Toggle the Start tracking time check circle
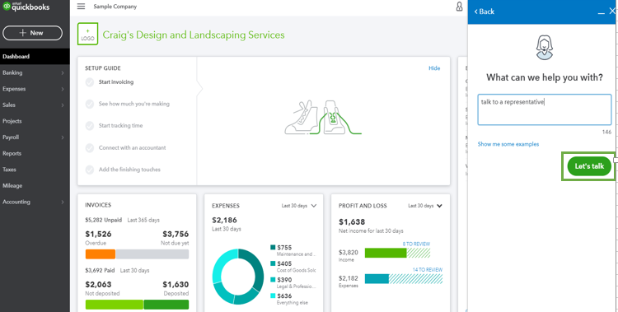 pyautogui.click(x=90, y=126)
